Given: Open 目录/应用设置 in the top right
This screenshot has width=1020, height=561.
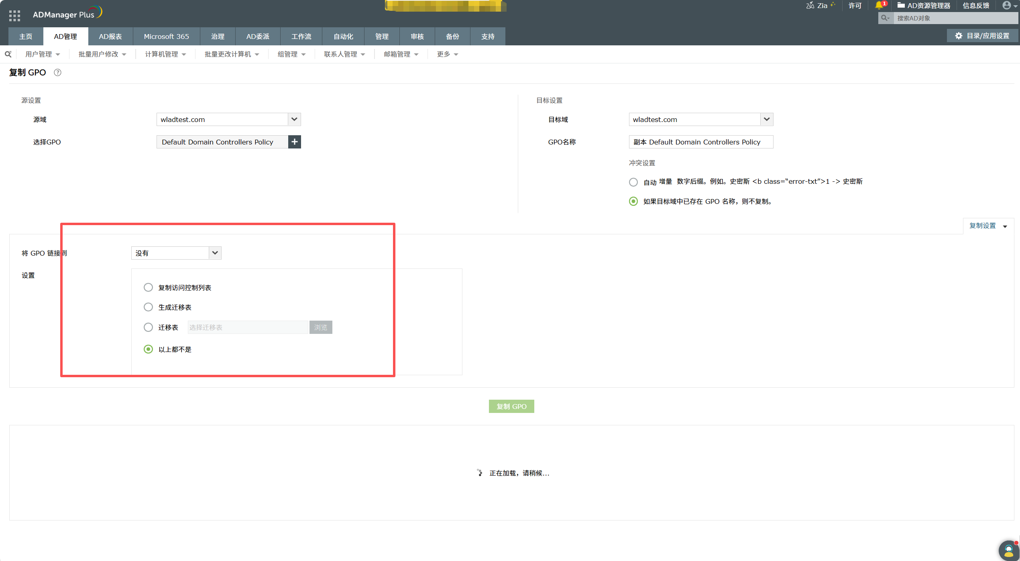Looking at the screenshot, I should pyautogui.click(x=982, y=35).
